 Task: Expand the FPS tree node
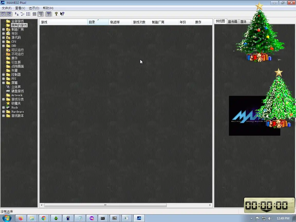(x=3, y=79)
